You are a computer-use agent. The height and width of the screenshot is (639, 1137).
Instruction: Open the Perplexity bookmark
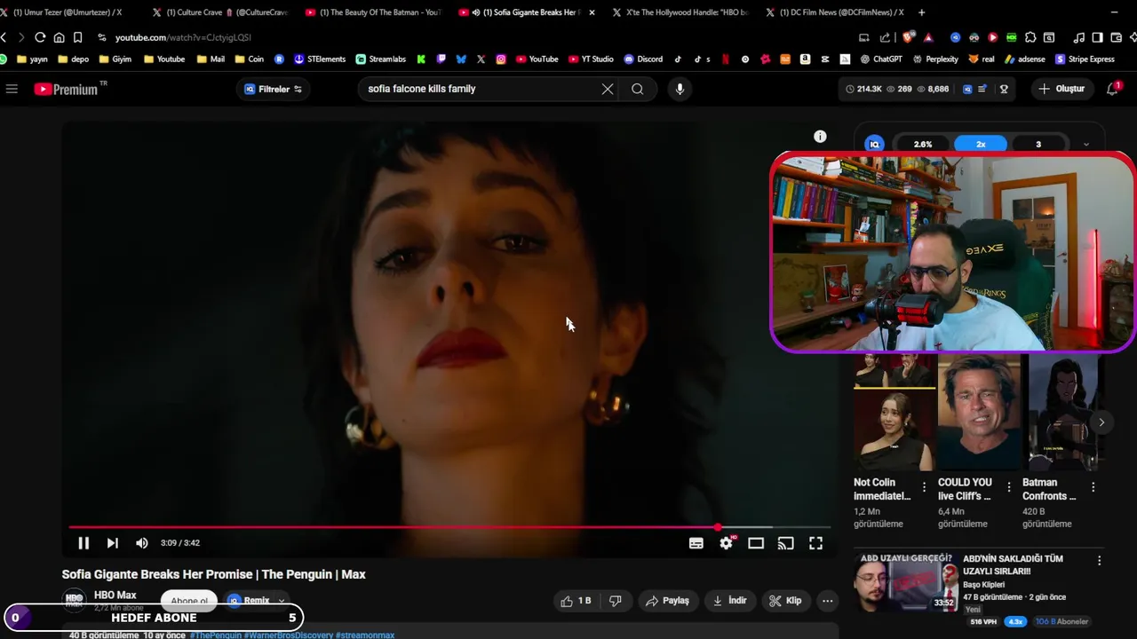[x=934, y=59]
